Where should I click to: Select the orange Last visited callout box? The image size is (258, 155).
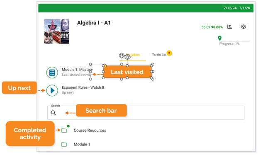[127, 72]
